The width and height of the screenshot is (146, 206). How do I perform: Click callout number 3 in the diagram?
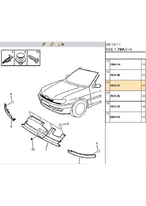[x=11, y=127]
